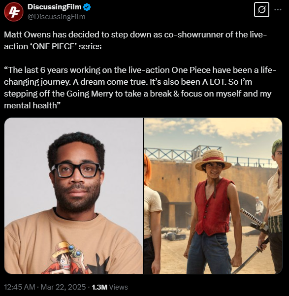Open the three-dot more options menu
Image resolution: width=289 pixels, height=296 pixels.
pos(278,9)
